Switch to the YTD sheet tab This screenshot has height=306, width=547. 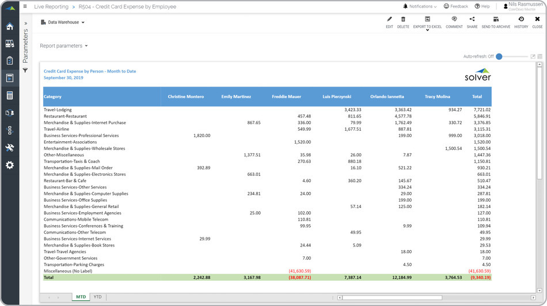click(98, 297)
